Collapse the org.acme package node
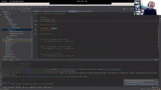 pos(9,24)
